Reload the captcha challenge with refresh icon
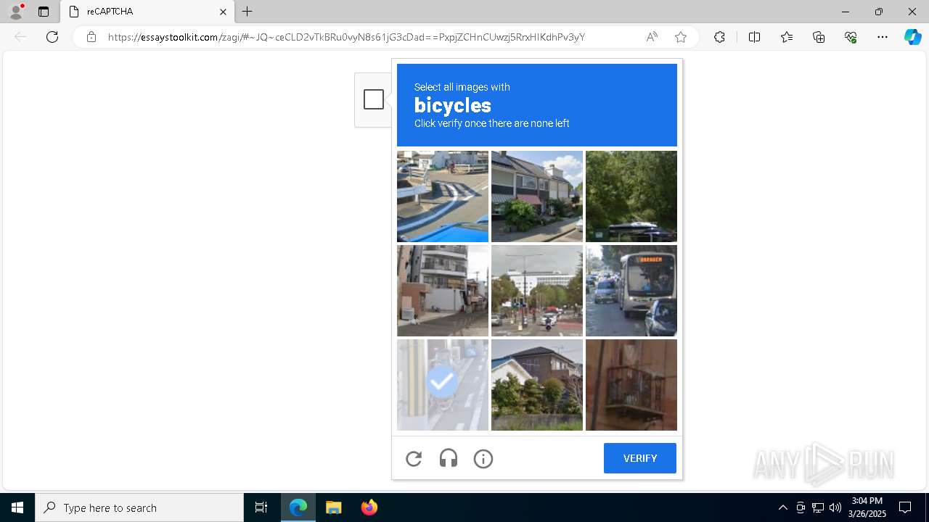Image resolution: width=929 pixels, height=522 pixels. pyautogui.click(x=414, y=458)
